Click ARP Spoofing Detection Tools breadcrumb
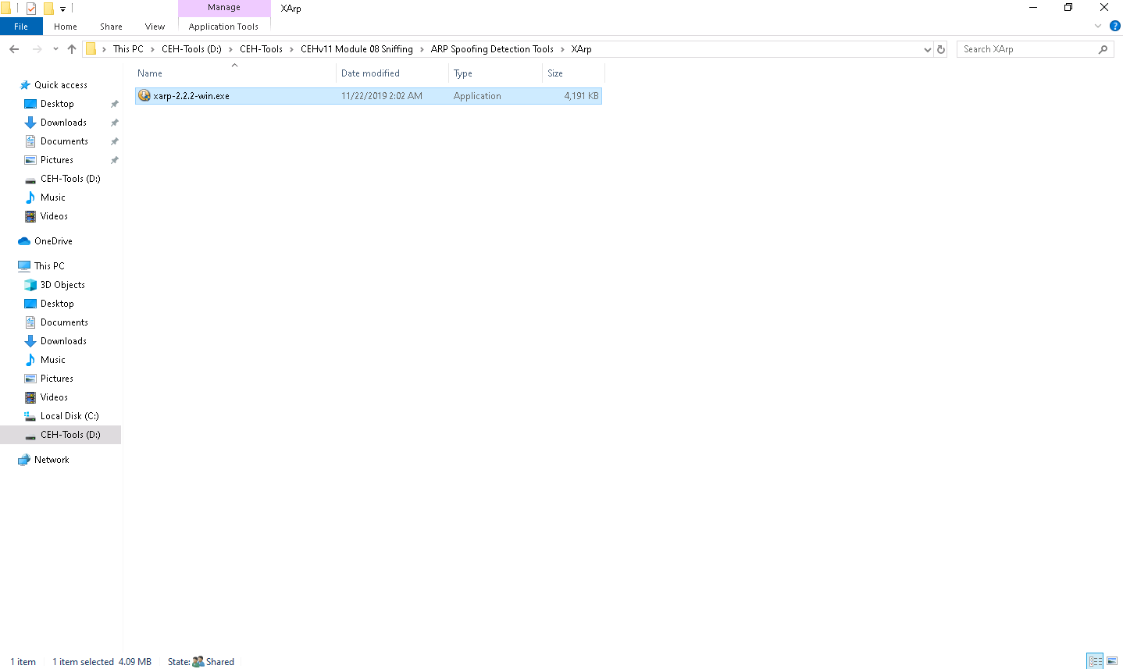The image size is (1123, 669). [x=492, y=49]
